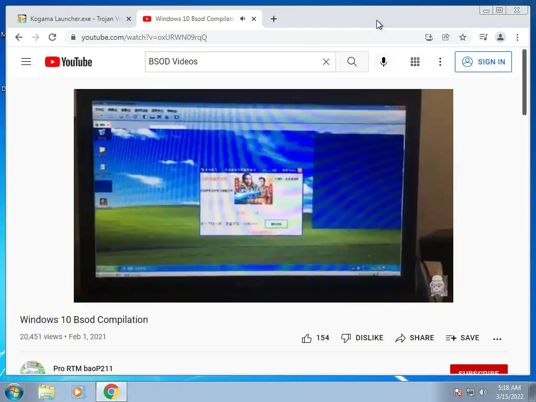Image resolution: width=536 pixels, height=402 pixels.
Task: Click the DISLIKE thumbs down button
Action: 362,338
